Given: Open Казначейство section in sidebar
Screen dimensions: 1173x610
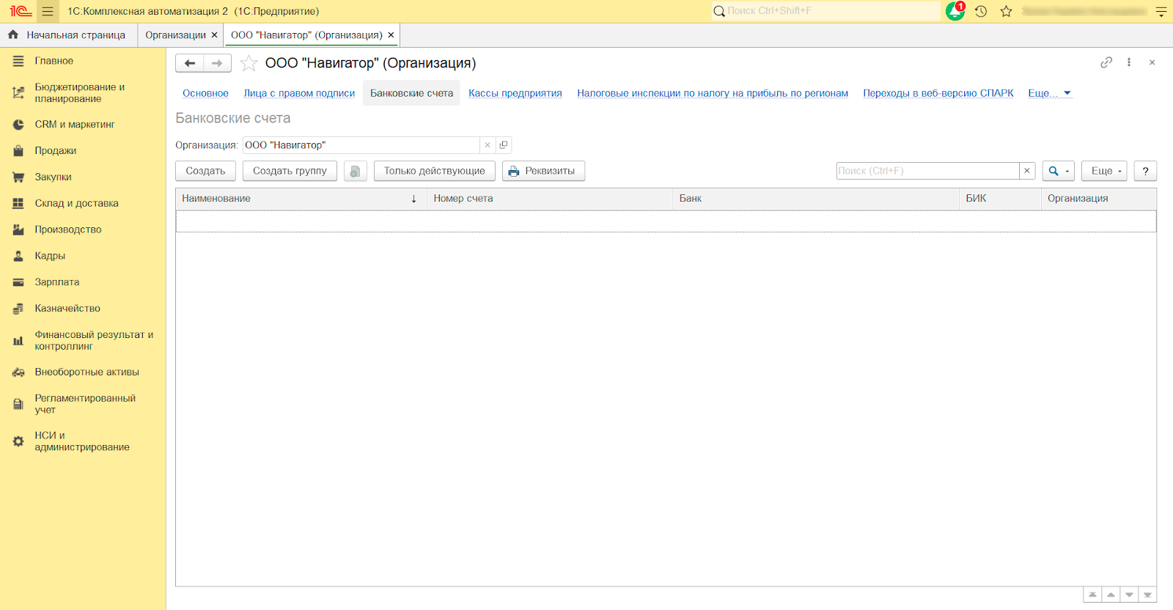Looking at the screenshot, I should click(67, 309).
